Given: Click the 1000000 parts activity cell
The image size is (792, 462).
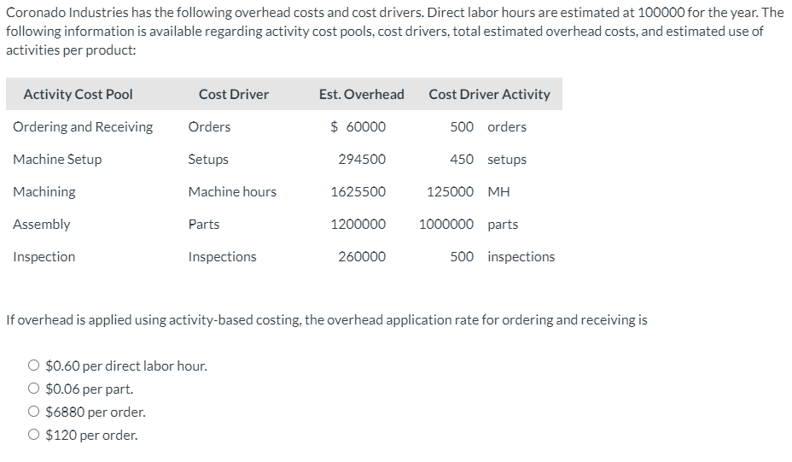Looking at the screenshot, I should click(x=469, y=225).
